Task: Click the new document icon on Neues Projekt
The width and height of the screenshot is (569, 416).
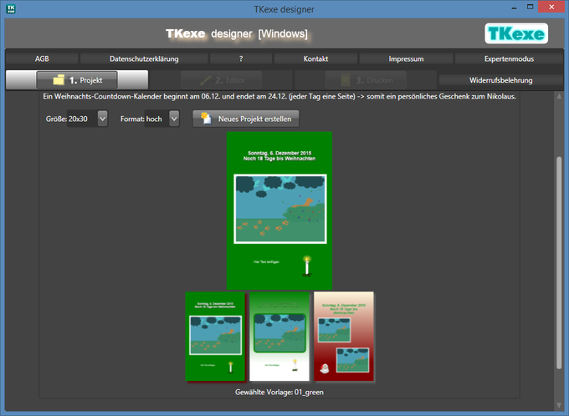Action: 206,118
